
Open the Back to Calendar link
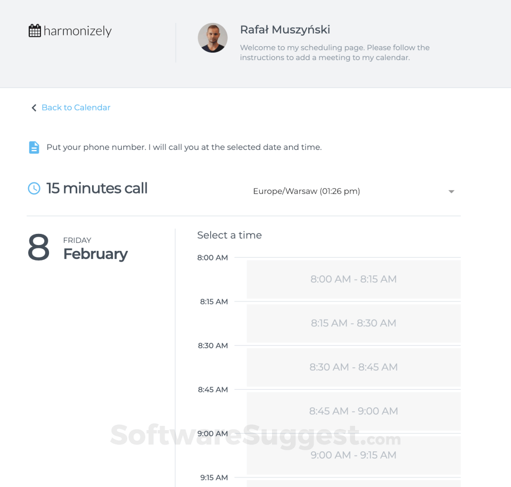(x=76, y=107)
